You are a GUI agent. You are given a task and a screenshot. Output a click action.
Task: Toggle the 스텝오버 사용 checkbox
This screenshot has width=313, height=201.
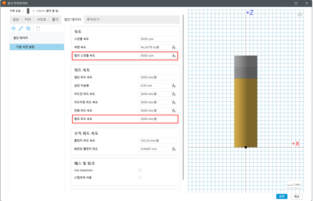140,178
